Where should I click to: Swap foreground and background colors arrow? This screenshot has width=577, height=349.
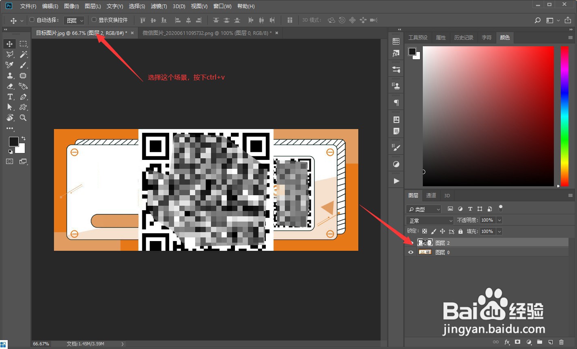tap(23, 138)
